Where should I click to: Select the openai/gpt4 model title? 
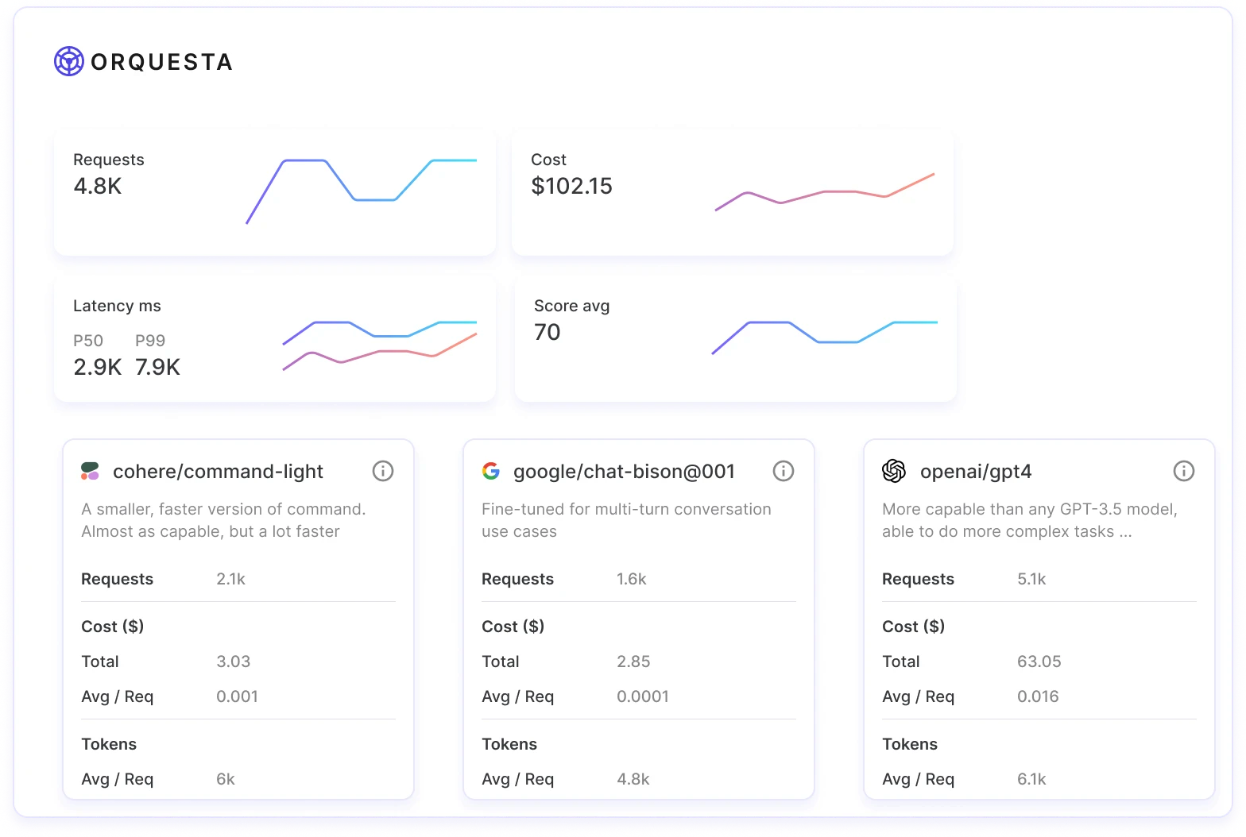[x=976, y=472]
